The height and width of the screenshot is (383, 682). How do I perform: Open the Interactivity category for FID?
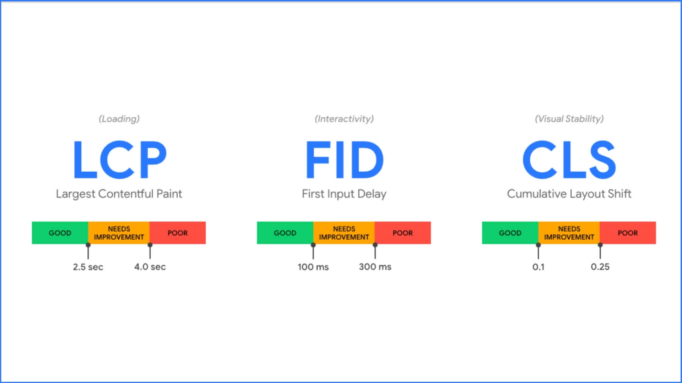(344, 118)
